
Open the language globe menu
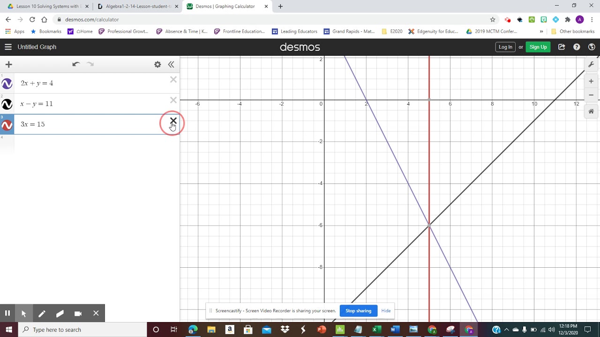pos(592,47)
